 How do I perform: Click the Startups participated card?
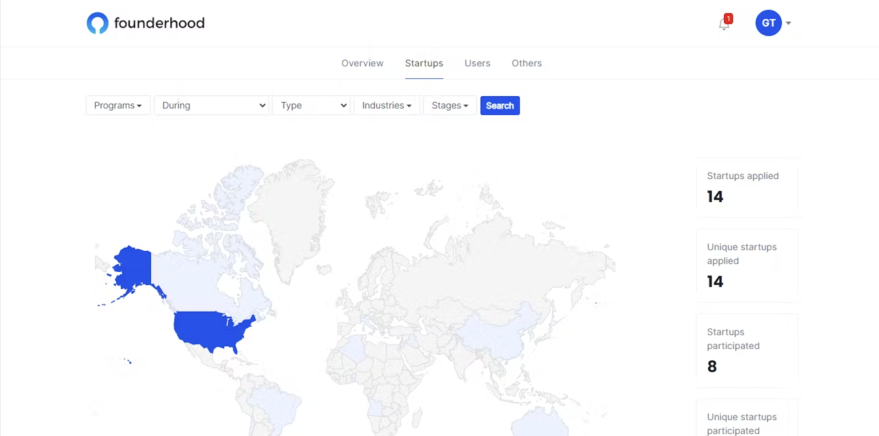pyautogui.click(x=747, y=350)
